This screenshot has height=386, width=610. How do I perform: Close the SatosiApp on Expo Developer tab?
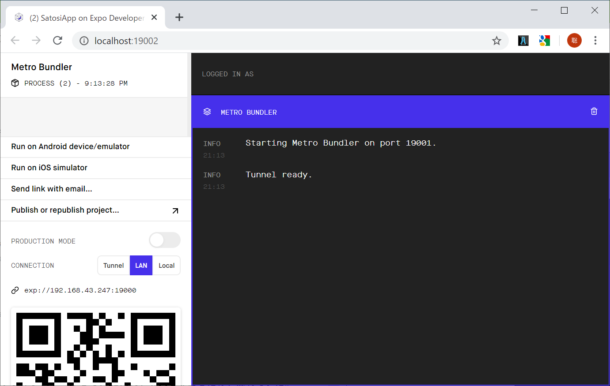tap(154, 18)
